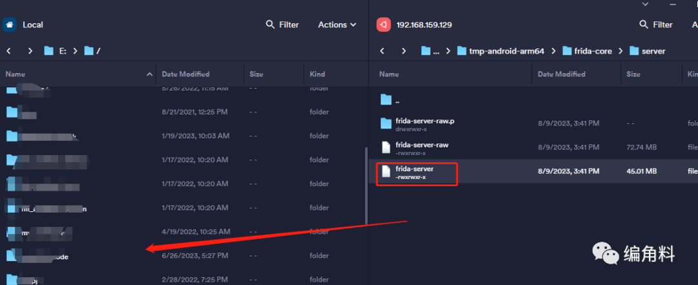The height and width of the screenshot is (285, 698).
Task: Open Filter in the Local pane
Action: pyautogui.click(x=282, y=25)
